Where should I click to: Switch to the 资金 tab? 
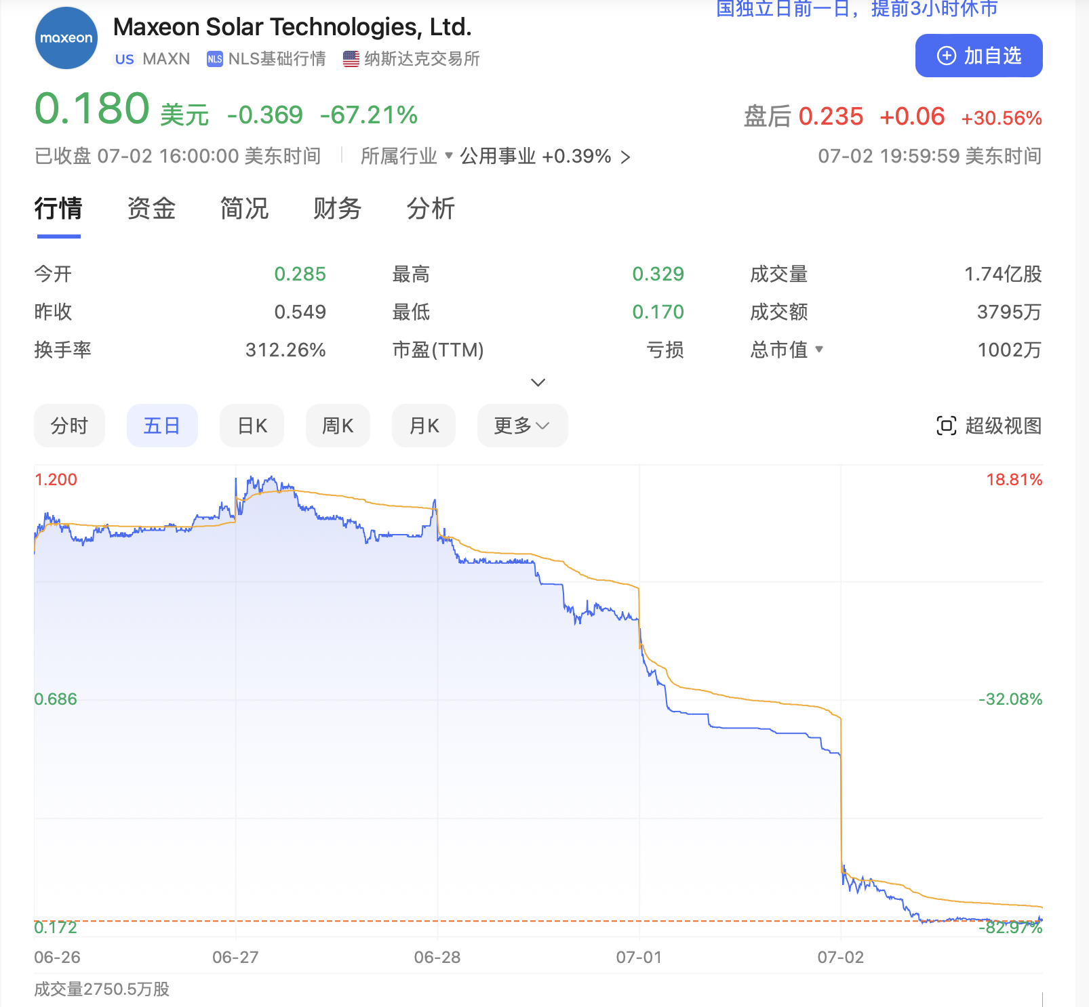151,209
